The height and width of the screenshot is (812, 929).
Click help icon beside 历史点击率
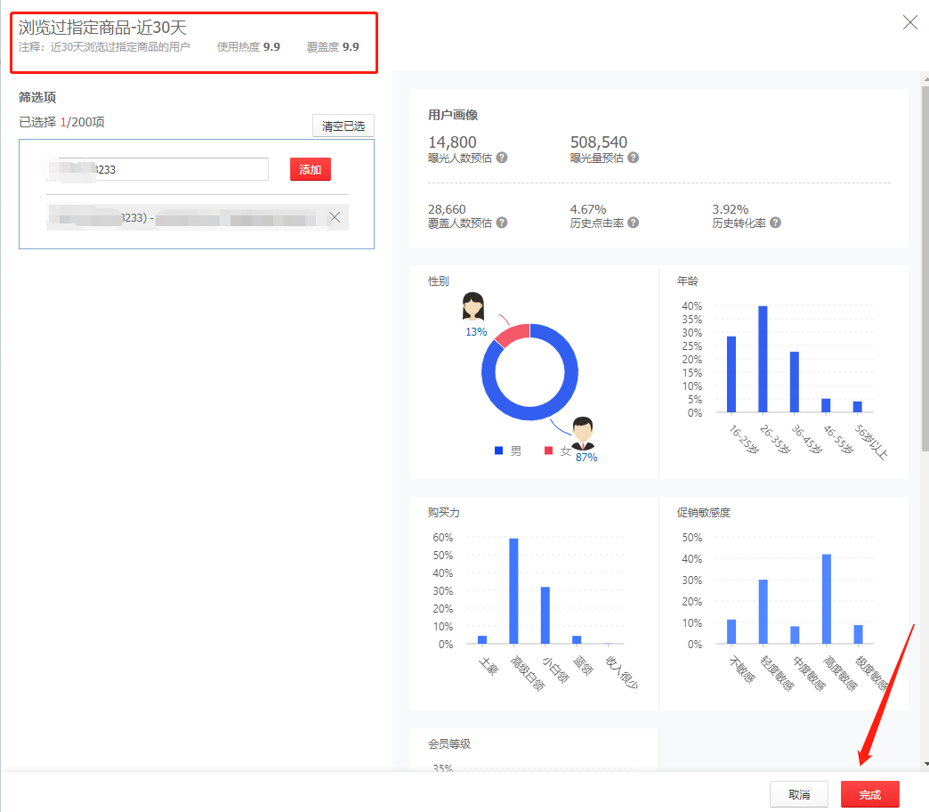[x=633, y=223]
